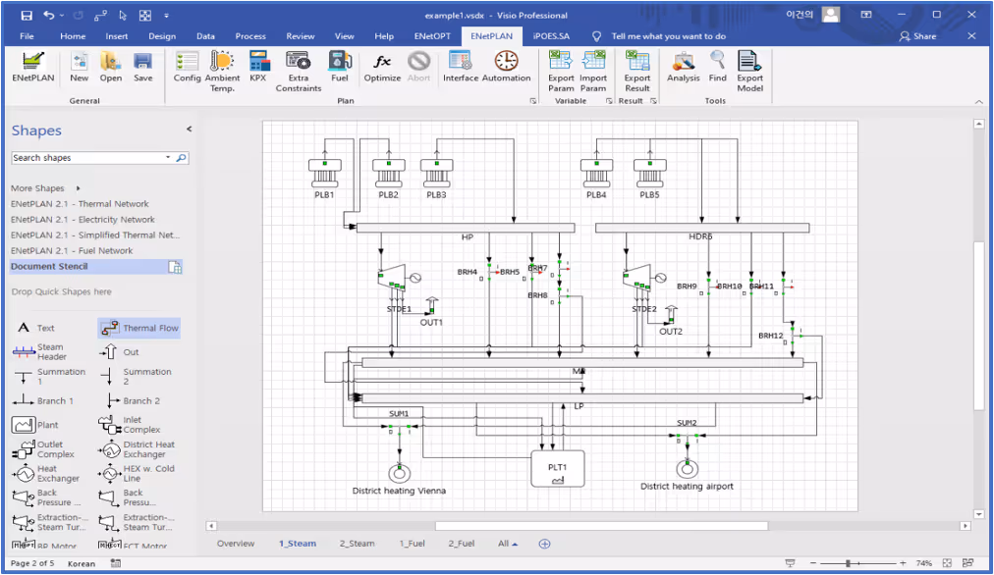
Task: Click the Abort icon
Action: (418, 67)
